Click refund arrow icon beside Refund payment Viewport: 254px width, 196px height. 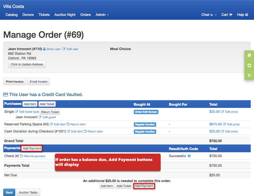click(21, 156)
